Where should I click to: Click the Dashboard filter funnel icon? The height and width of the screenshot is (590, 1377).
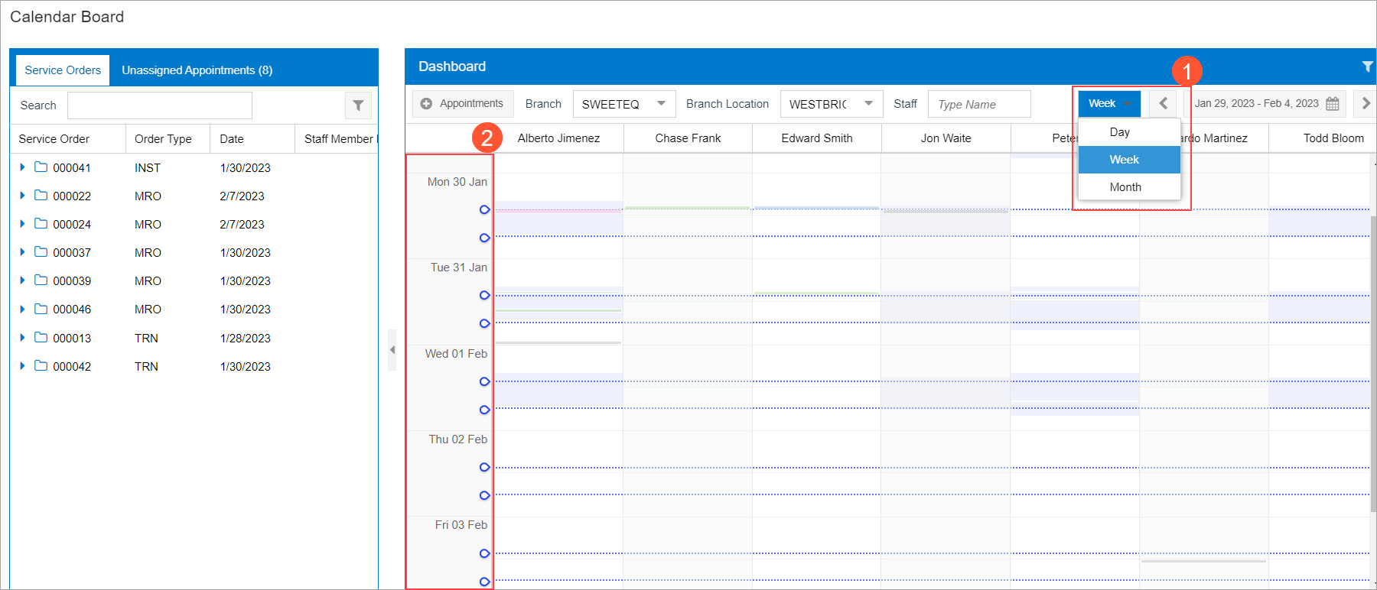click(1366, 66)
